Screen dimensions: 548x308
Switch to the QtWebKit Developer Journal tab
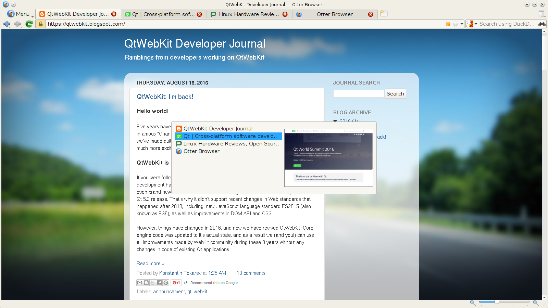[x=78, y=14]
